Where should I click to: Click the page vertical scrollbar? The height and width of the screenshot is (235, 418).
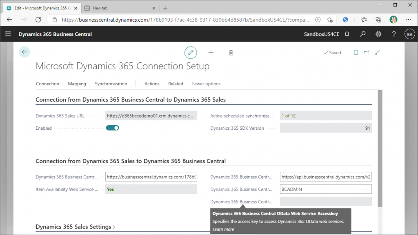click(x=380, y=149)
